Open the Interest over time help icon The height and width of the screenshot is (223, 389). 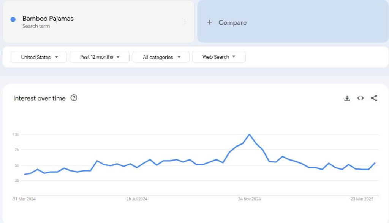tap(74, 98)
